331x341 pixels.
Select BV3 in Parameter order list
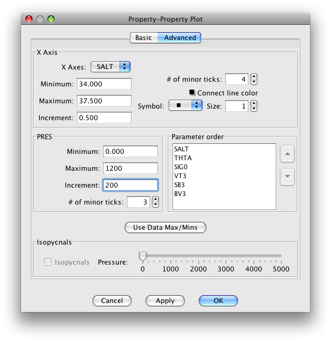[224, 193]
